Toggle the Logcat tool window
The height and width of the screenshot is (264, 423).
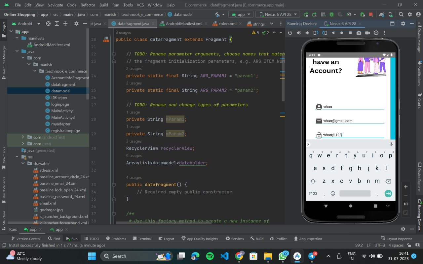click(166, 239)
